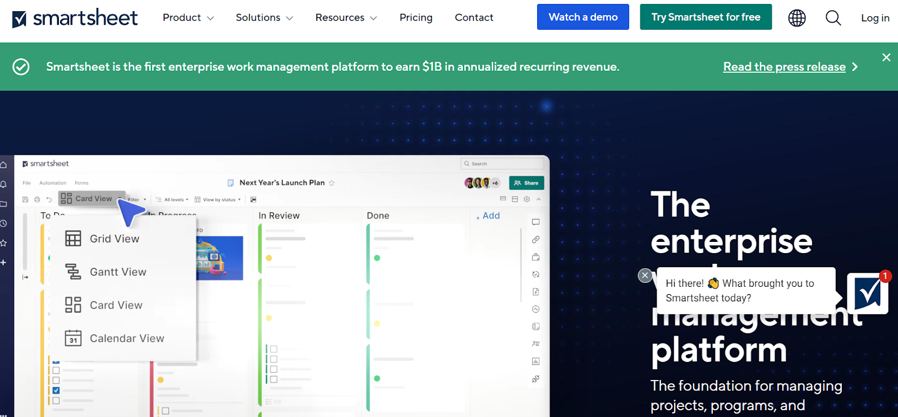Open the All levels dropdown
Image resolution: width=898 pixels, height=417 pixels.
[172, 200]
